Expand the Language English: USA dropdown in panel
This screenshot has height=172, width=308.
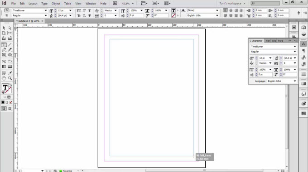click(x=282, y=81)
